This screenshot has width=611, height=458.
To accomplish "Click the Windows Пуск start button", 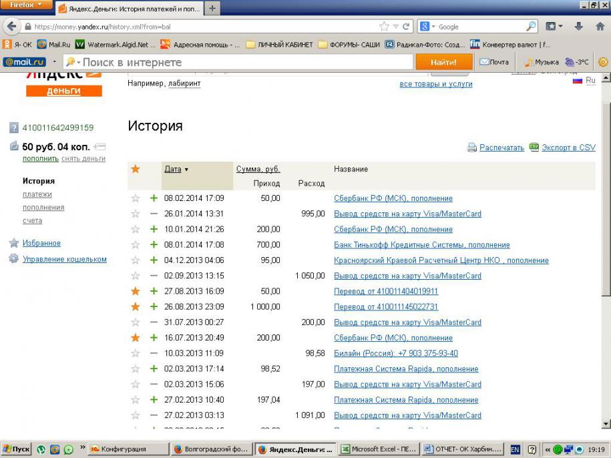I will coord(15,449).
